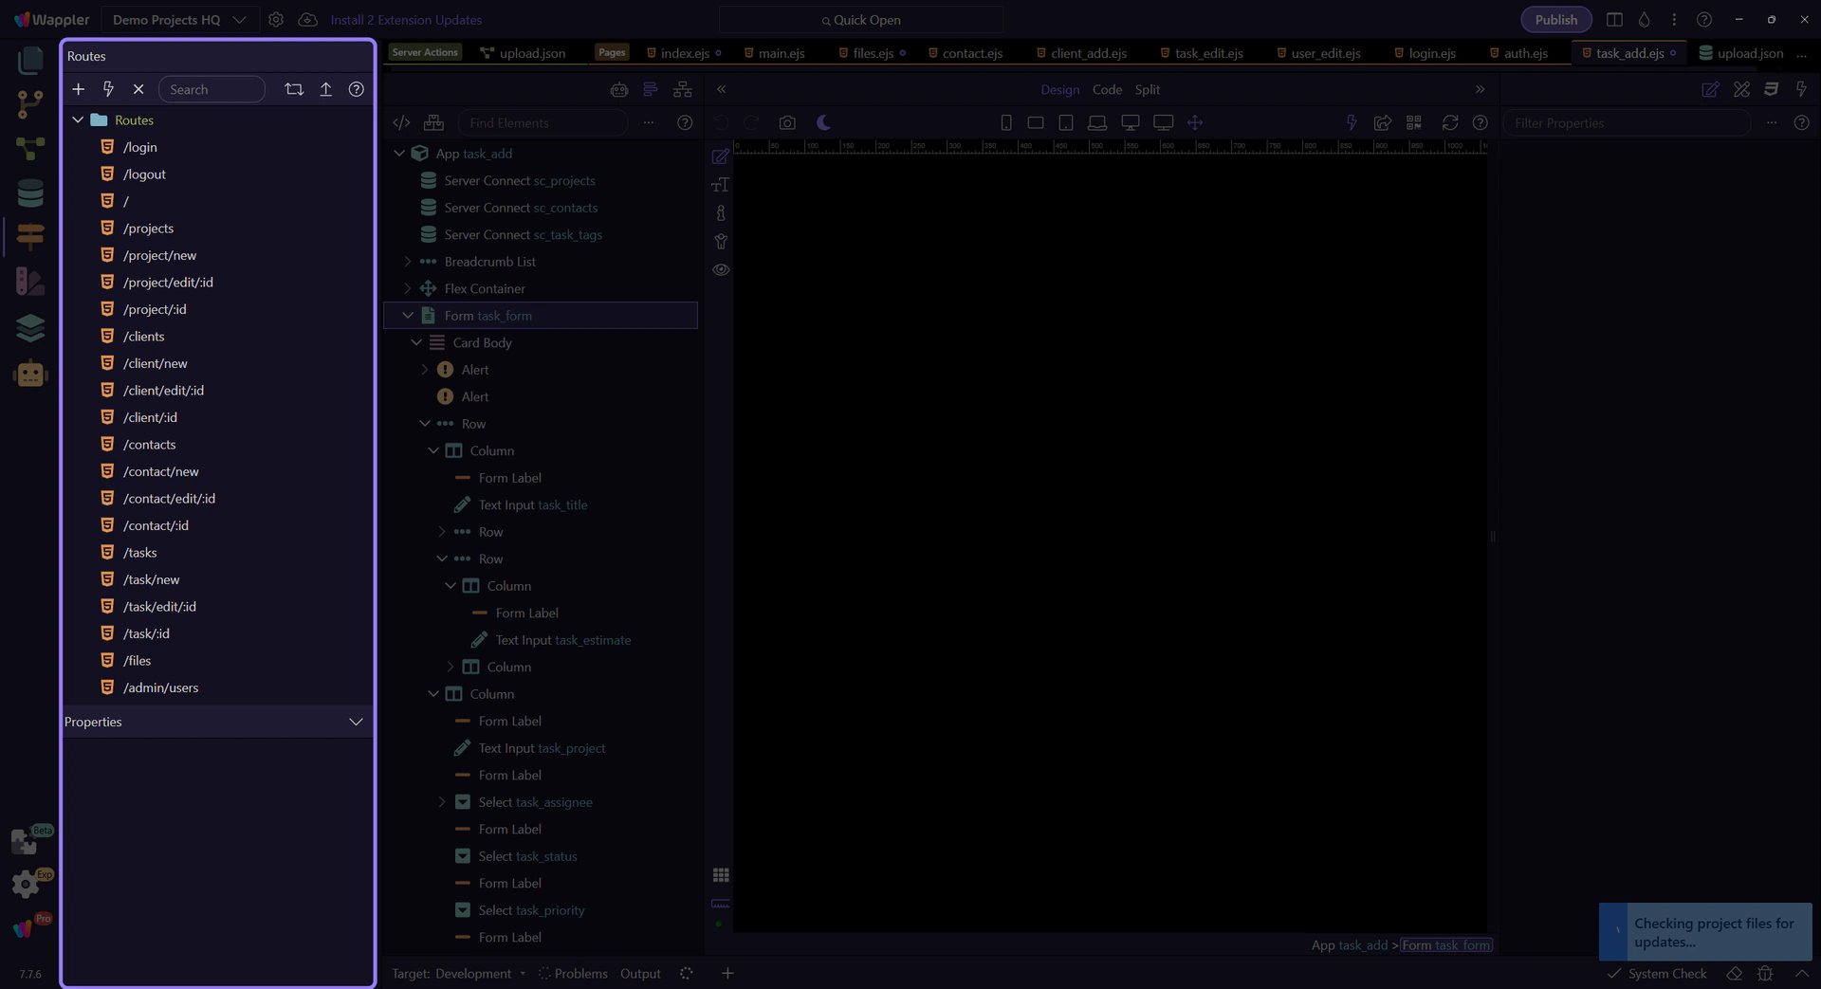The image size is (1821, 989).
Task: Open project settings gear icon
Action: [276, 20]
